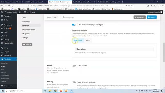
Task: Open the Forminator Quizzes submenu
Action: click(x=4, y=72)
